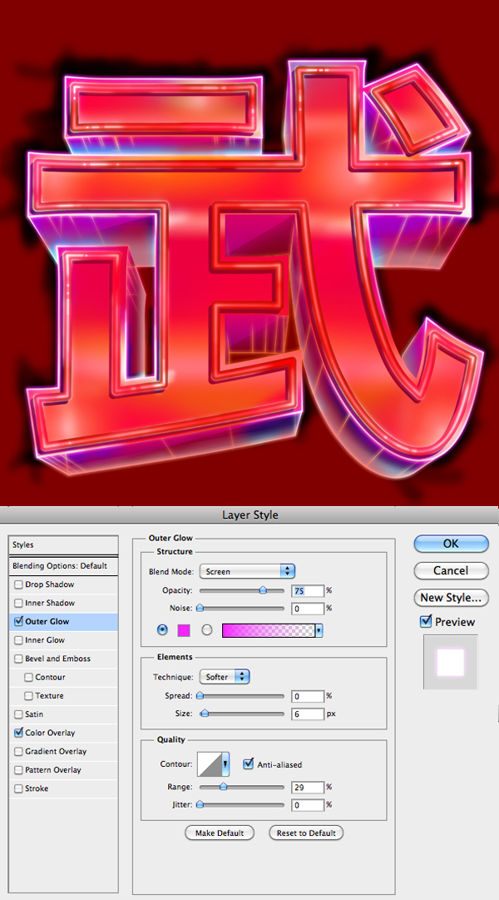Click the Spread value field
This screenshot has width=499, height=900.
click(308, 696)
